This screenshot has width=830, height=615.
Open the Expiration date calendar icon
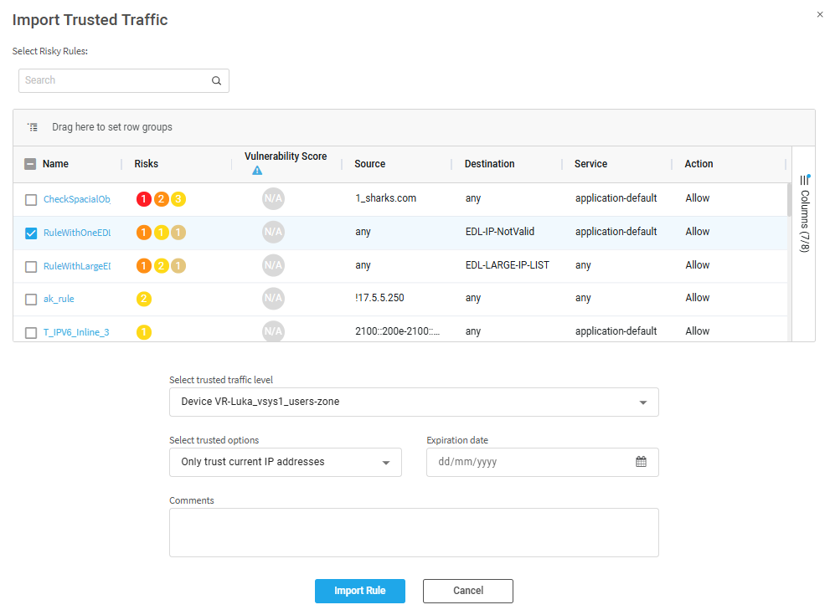[x=641, y=462]
